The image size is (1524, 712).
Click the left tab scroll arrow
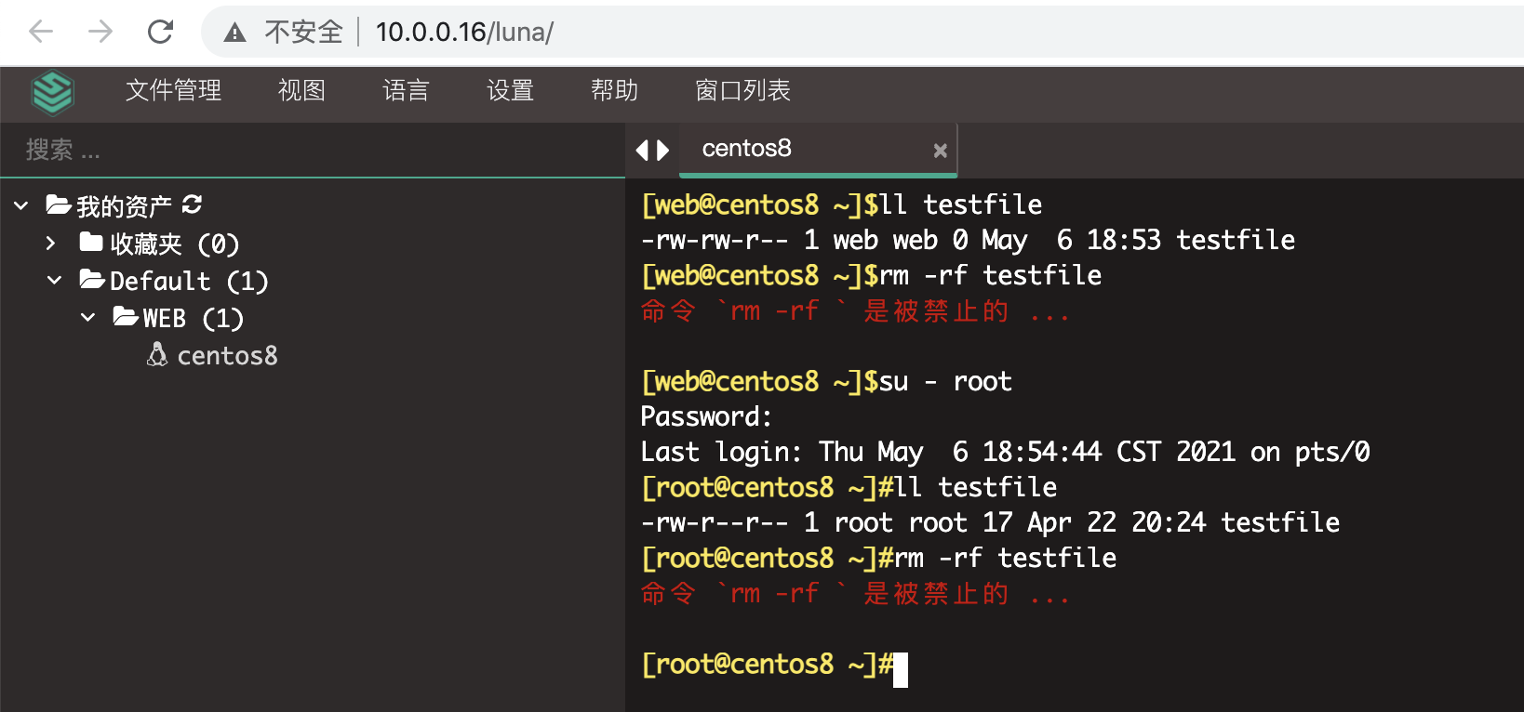[x=641, y=150]
